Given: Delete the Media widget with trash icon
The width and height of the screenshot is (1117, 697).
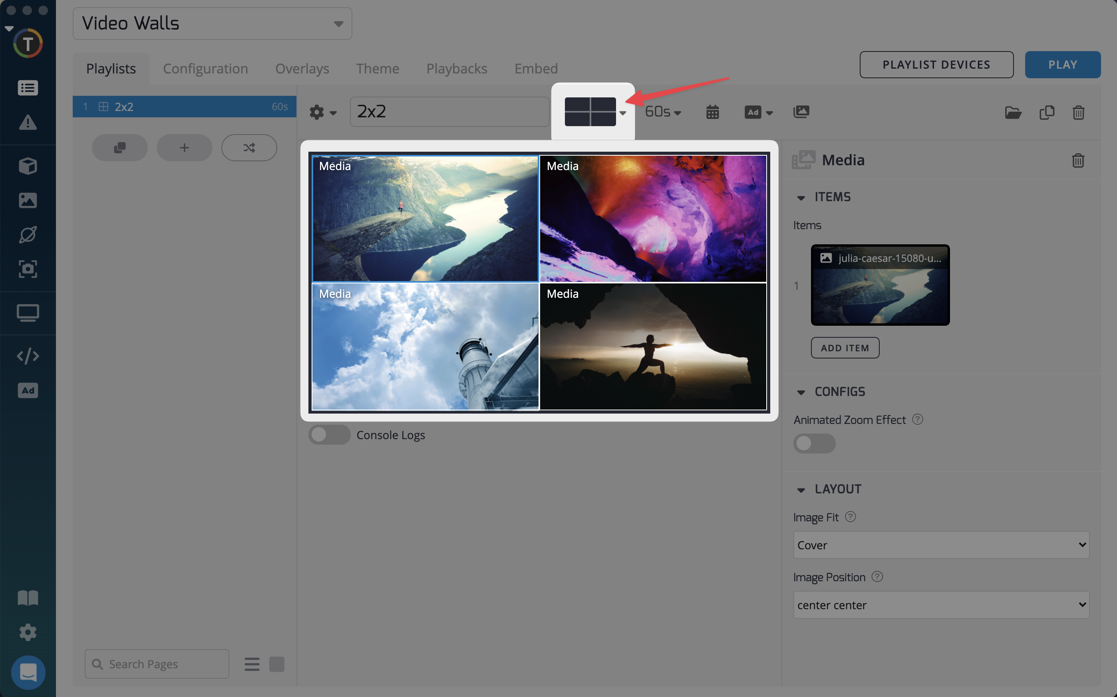Looking at the screenshot, I should [1078, 160].
